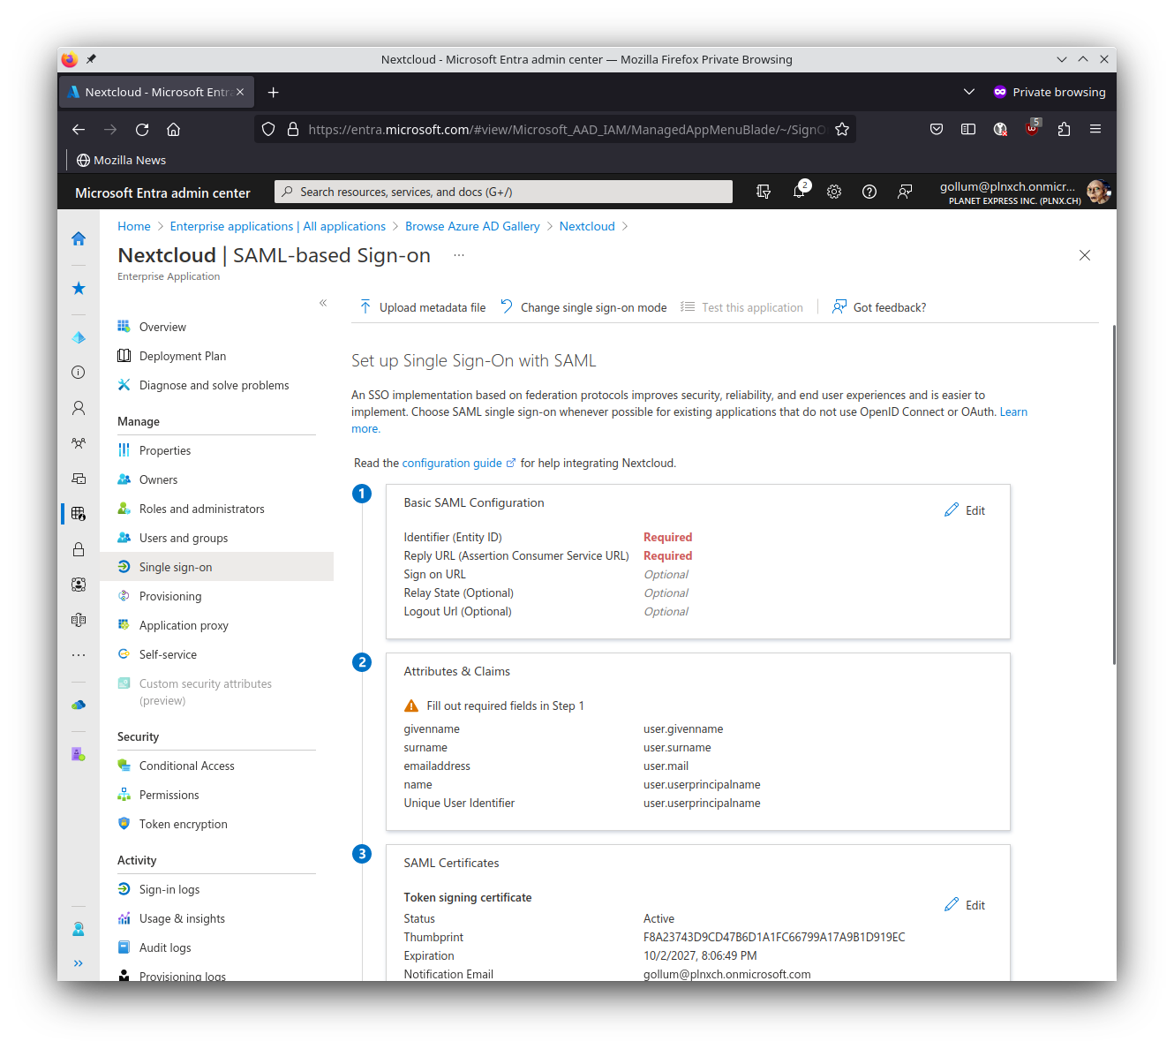Click the Learn more link about SAML
This screenshot has height=1049, width=1174.
click(x=1012, y=411)
